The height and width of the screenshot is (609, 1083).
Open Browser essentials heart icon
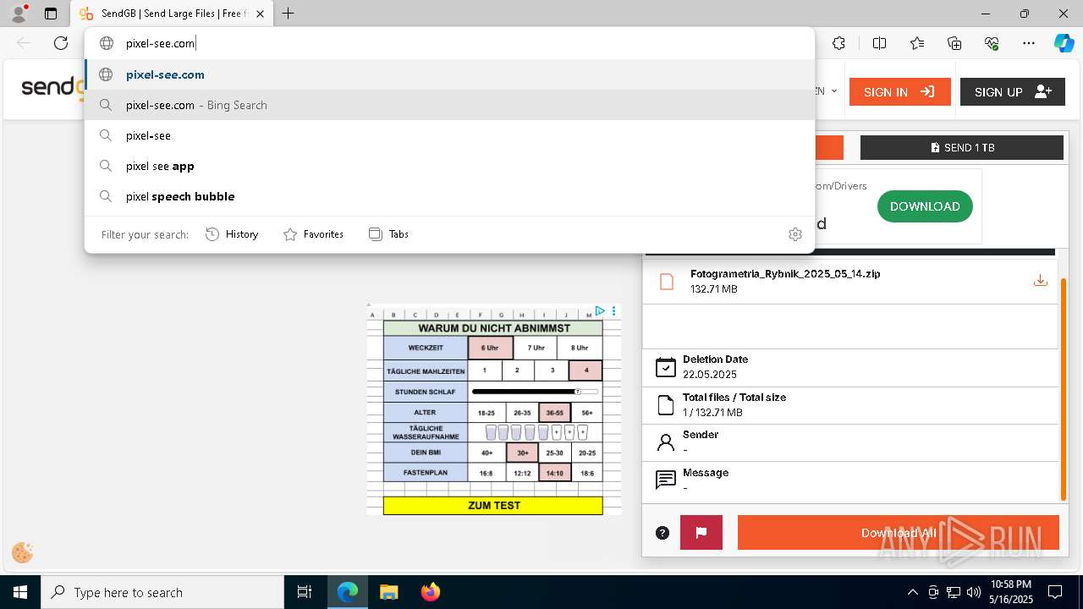[992, 43]
